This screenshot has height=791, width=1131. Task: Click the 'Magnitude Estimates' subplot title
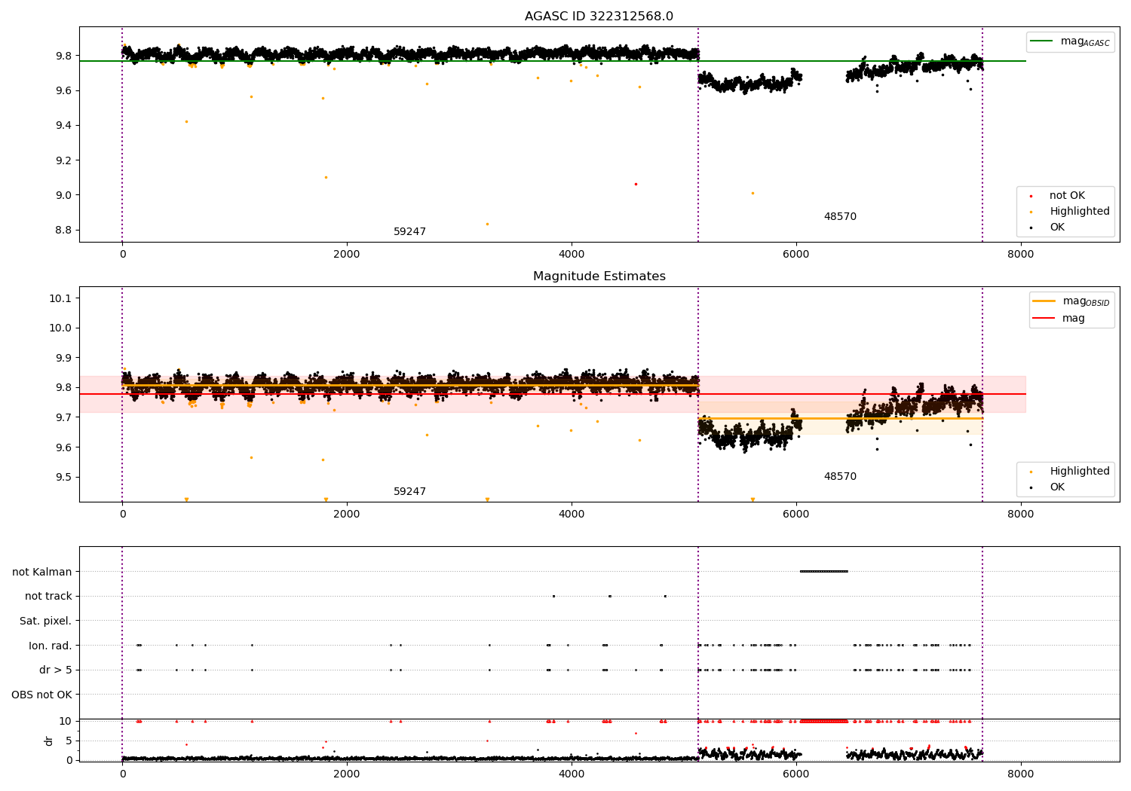[x=599, y=276]
